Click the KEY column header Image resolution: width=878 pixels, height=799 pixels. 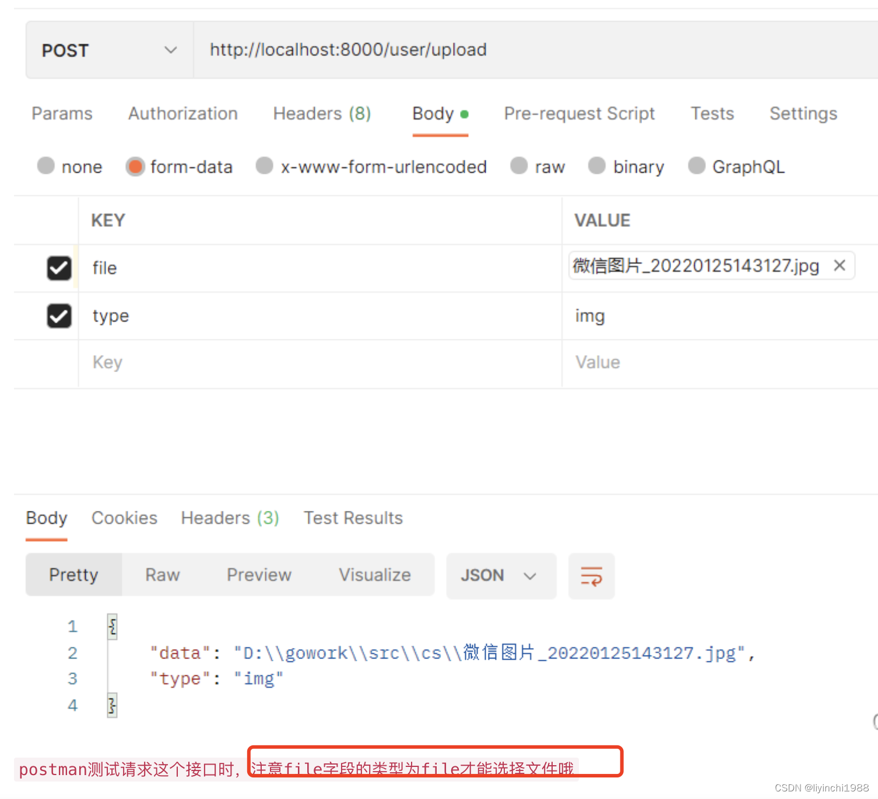pyautogui.click(x=108, y=220)
